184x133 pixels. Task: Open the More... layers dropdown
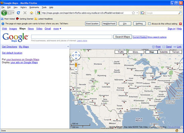click(136, 52)
